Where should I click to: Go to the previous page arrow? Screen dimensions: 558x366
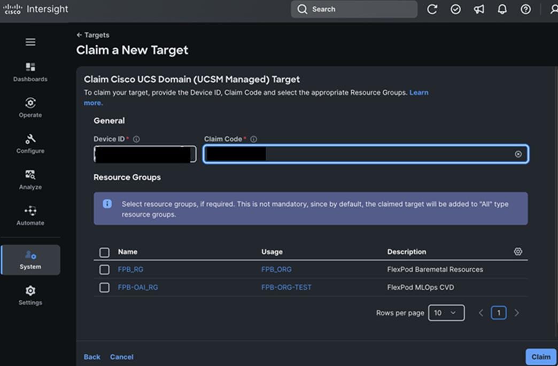tap(481, 313)
